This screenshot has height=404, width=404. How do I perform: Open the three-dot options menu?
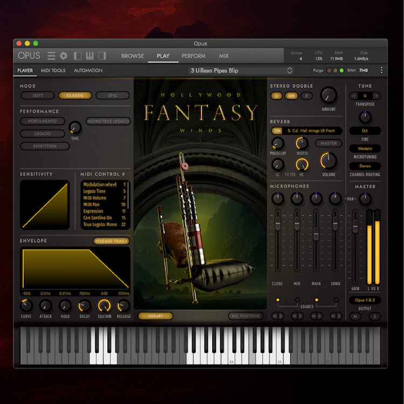[381, 70]
